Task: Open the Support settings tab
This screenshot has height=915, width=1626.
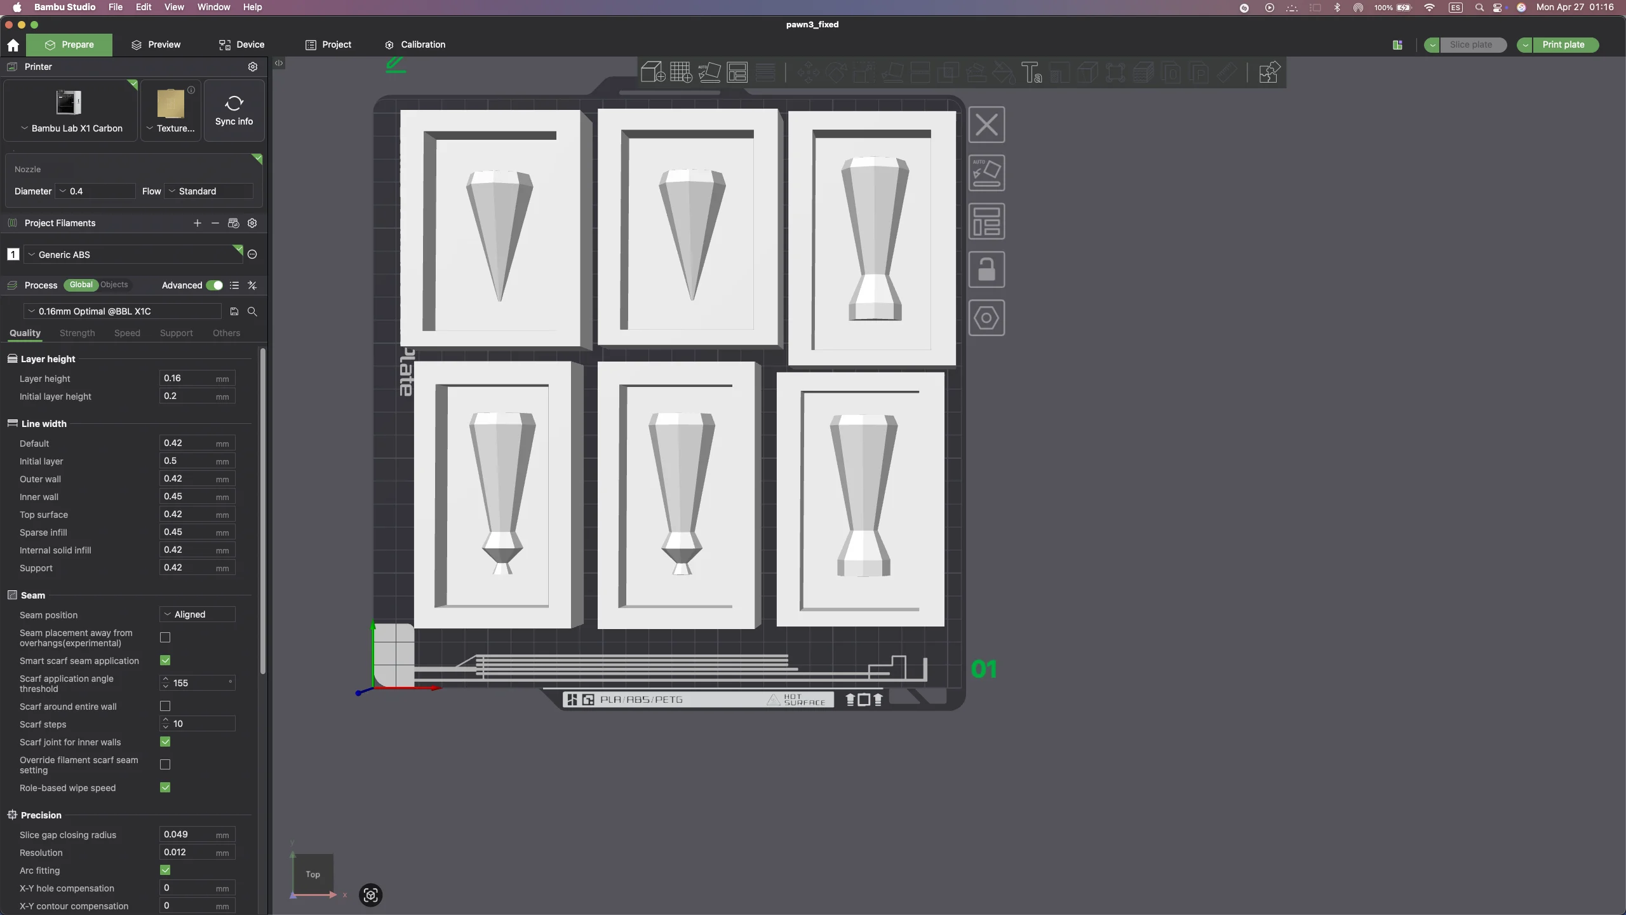Action: (176, 333)
